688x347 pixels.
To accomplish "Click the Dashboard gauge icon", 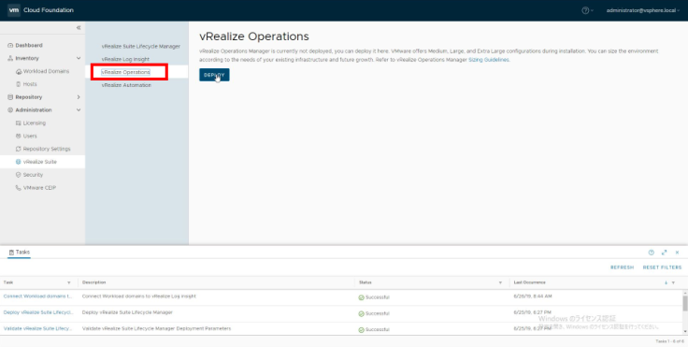I will (10, 45).
